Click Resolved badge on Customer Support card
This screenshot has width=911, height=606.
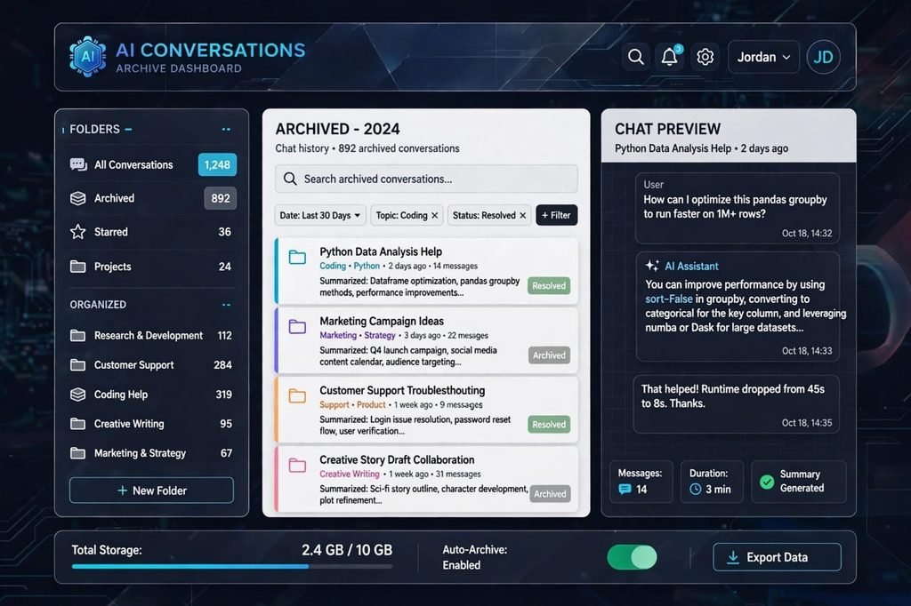(549, 425)
